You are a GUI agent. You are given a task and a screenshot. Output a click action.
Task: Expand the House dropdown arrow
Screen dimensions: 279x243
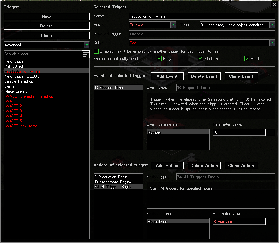click(x=173, y=25)
